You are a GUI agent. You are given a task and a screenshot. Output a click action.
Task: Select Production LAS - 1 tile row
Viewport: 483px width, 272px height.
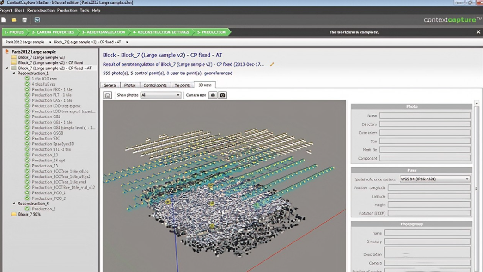point(52,100)
